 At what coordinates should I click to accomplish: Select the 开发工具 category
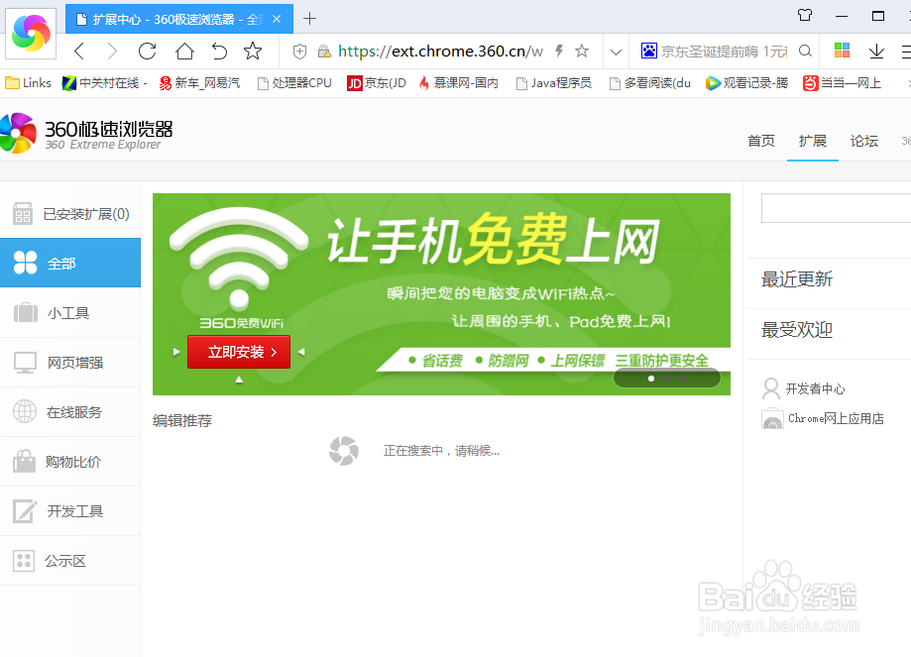pos(70,511)
